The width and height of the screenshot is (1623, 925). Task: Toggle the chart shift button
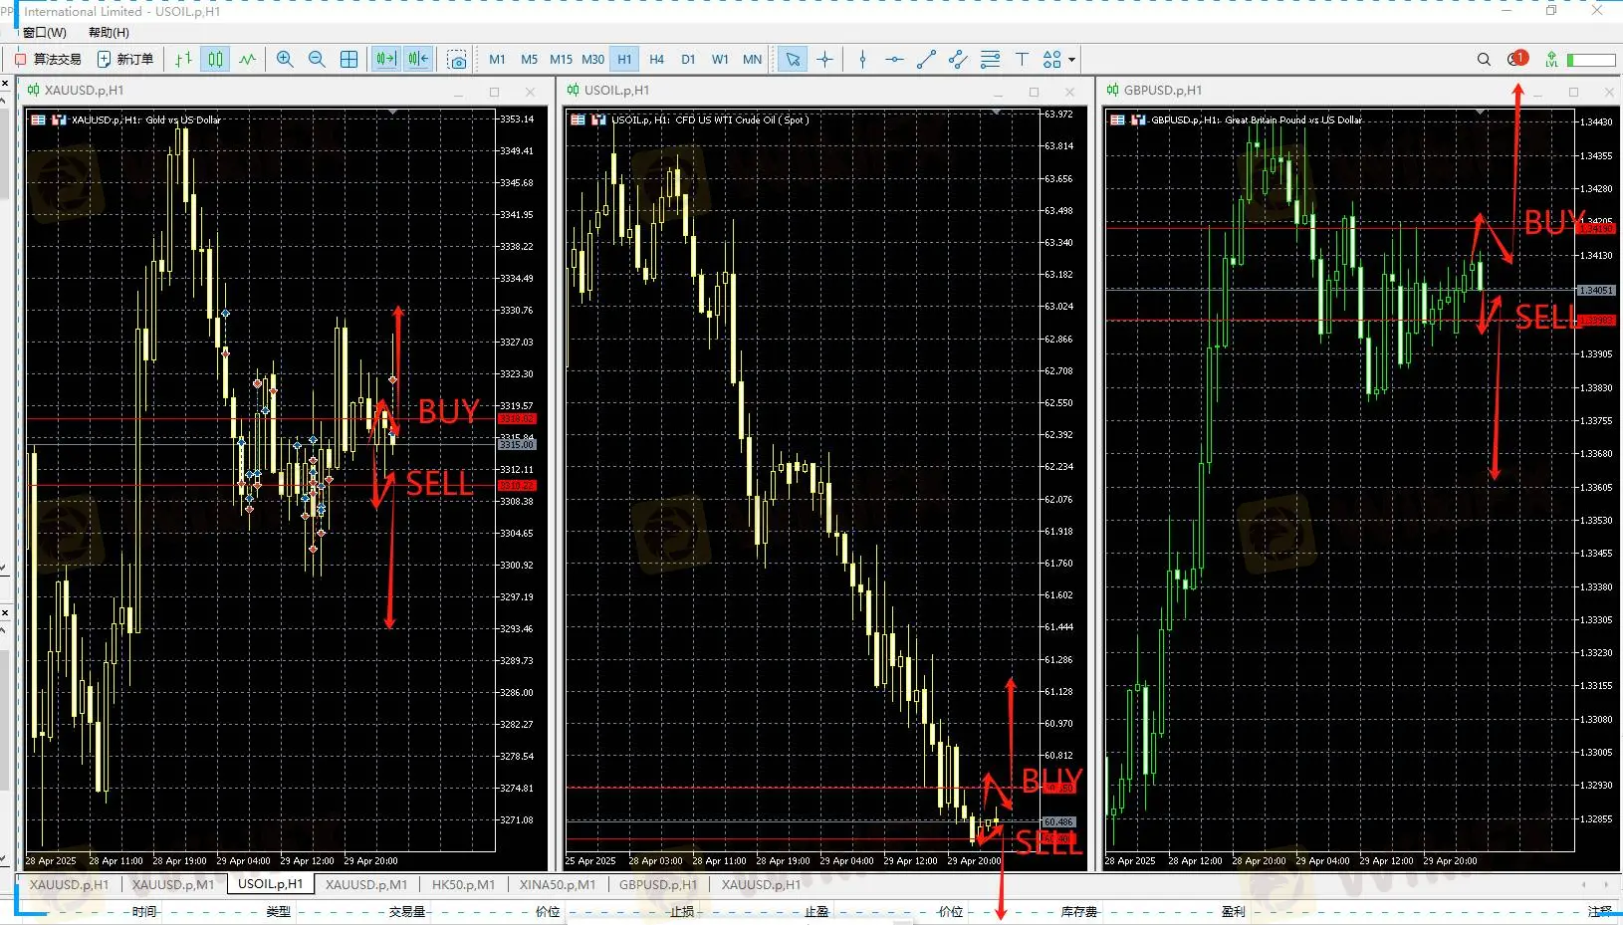point(418,60)
